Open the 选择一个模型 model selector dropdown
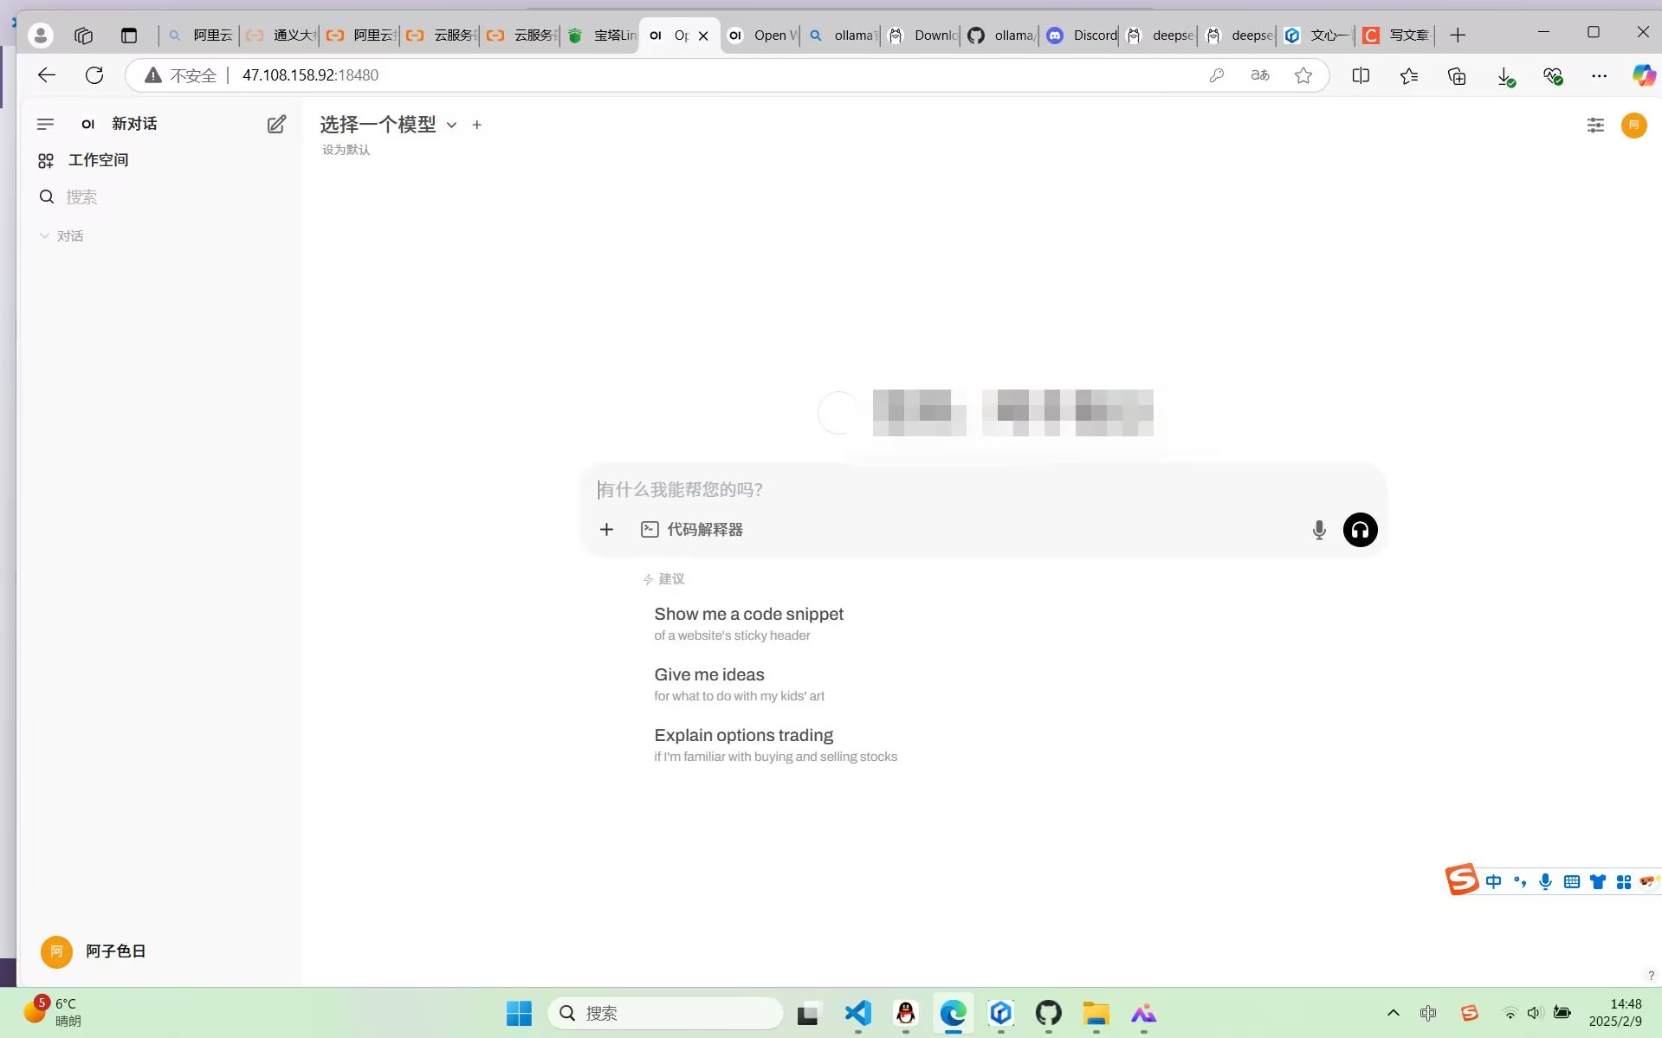Viewport: 1662px width, 1038px height. tap(388, 125)
